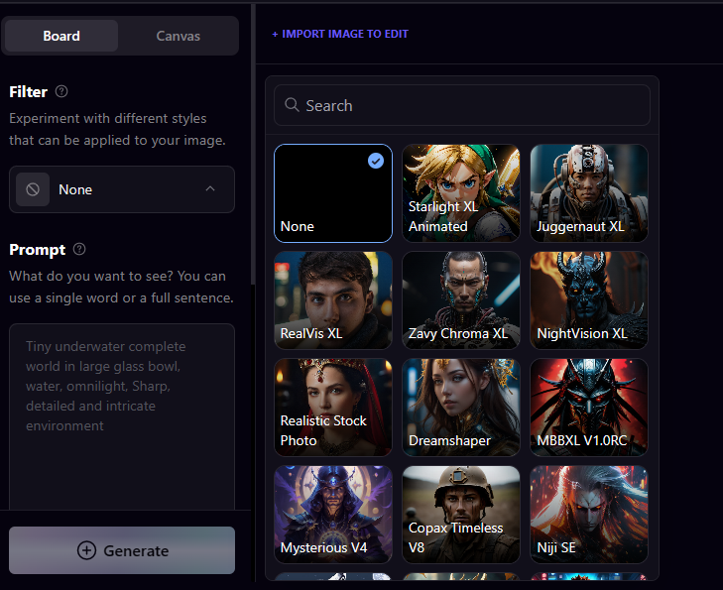Collapse the None filter dropdown chevron
Viewport: 723px width, 590px height.
210,188
